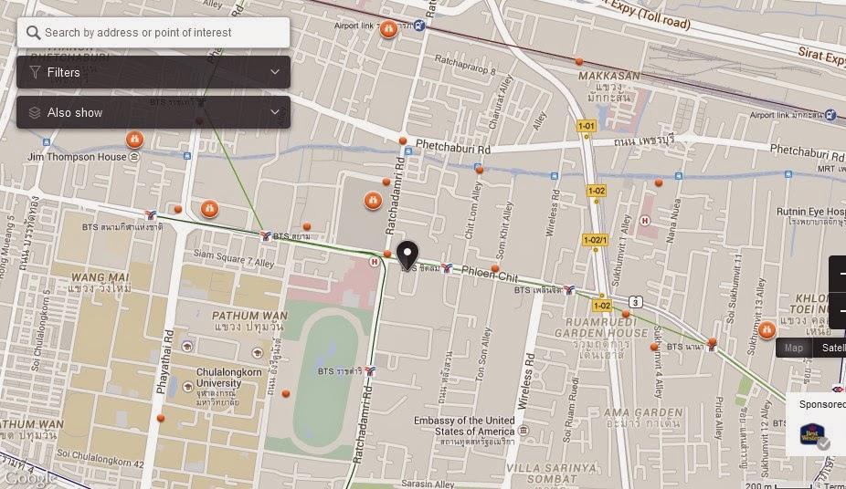The image size is (846, 489).
Task: Open the binoculars marker above BTS Siam line
Action: 209,208
